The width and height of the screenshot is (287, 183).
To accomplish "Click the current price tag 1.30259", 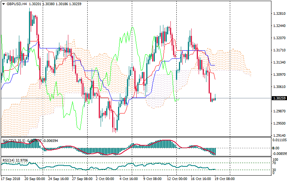I will click(x=278, y=98).
